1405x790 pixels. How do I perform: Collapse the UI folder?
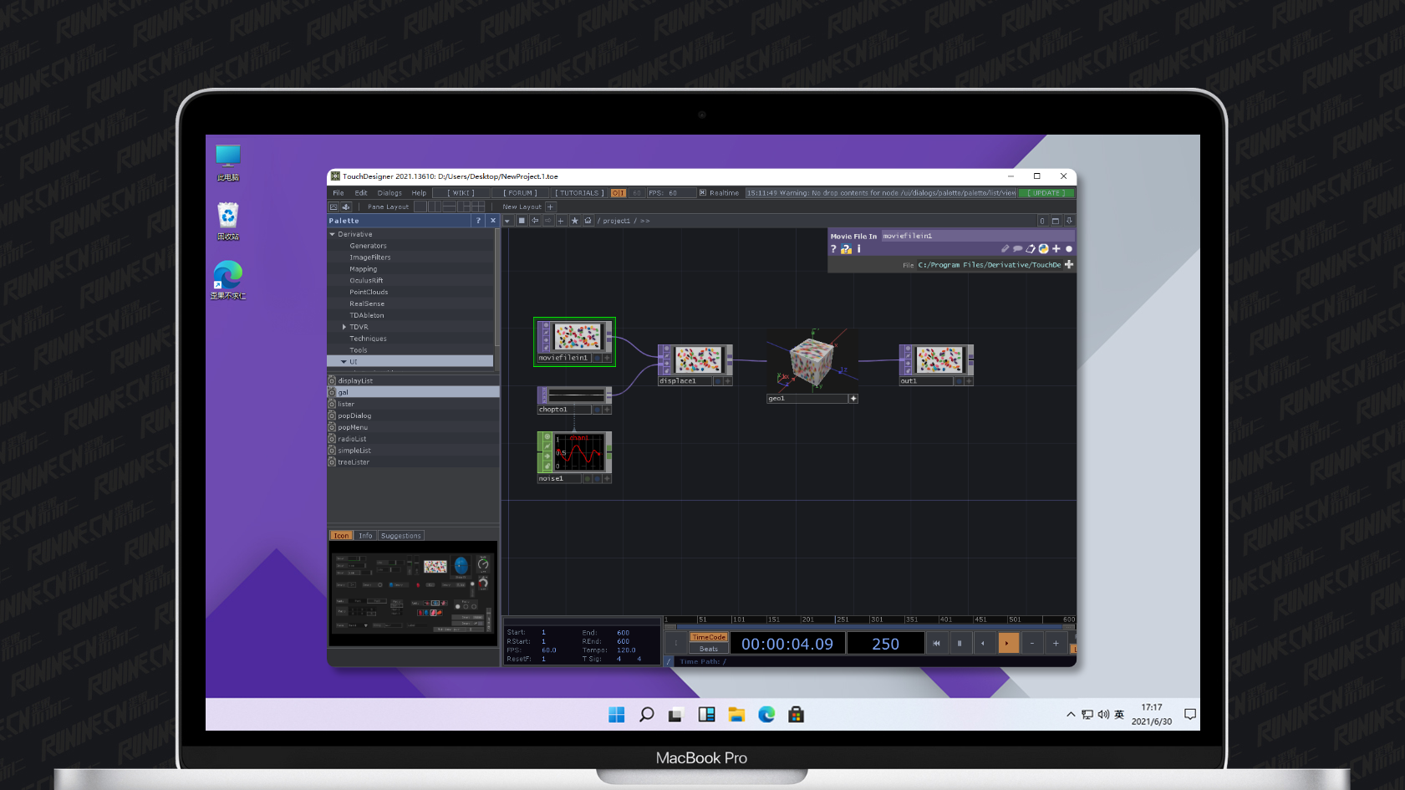coord(344,362)
